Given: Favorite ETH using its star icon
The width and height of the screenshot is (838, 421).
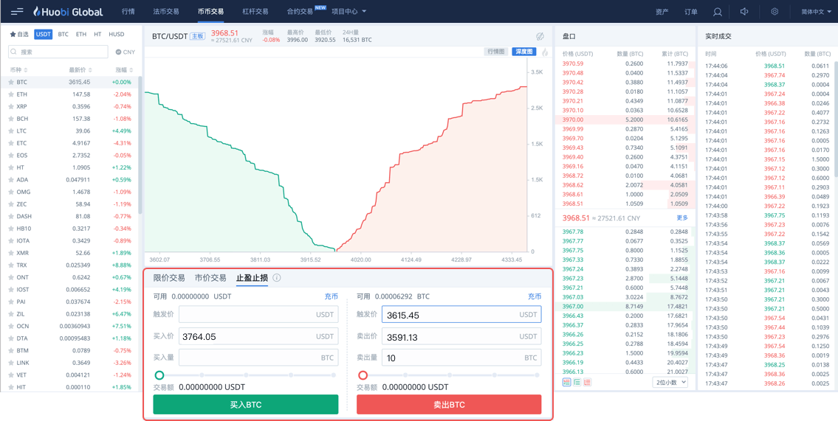Looking at the screenshot, I should tap(11, 94).
